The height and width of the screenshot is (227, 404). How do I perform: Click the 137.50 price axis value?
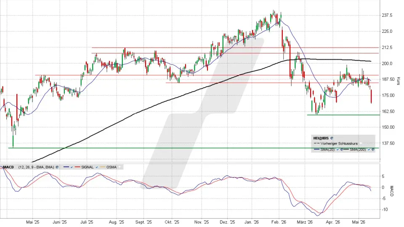388,143
